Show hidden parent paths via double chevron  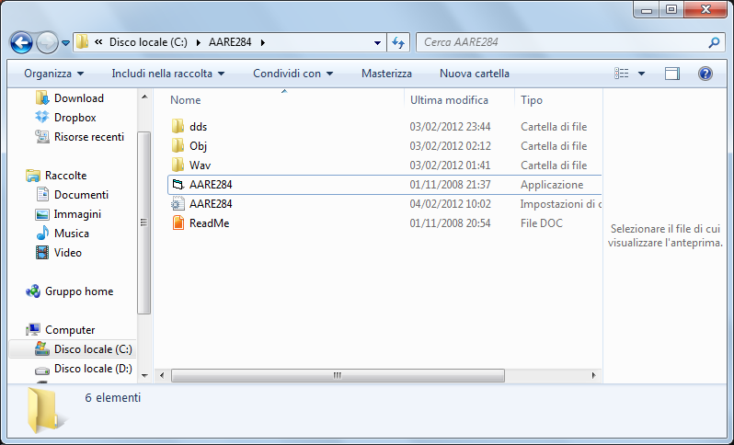(x=98, y=42)
